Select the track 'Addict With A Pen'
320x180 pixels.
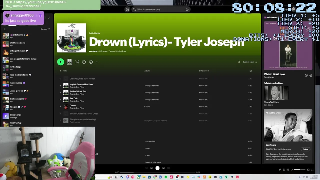click(78, 91)
